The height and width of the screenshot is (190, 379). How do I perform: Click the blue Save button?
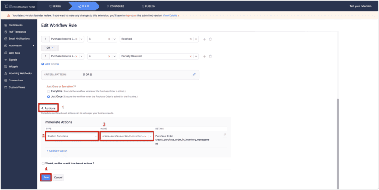point(46,177)
